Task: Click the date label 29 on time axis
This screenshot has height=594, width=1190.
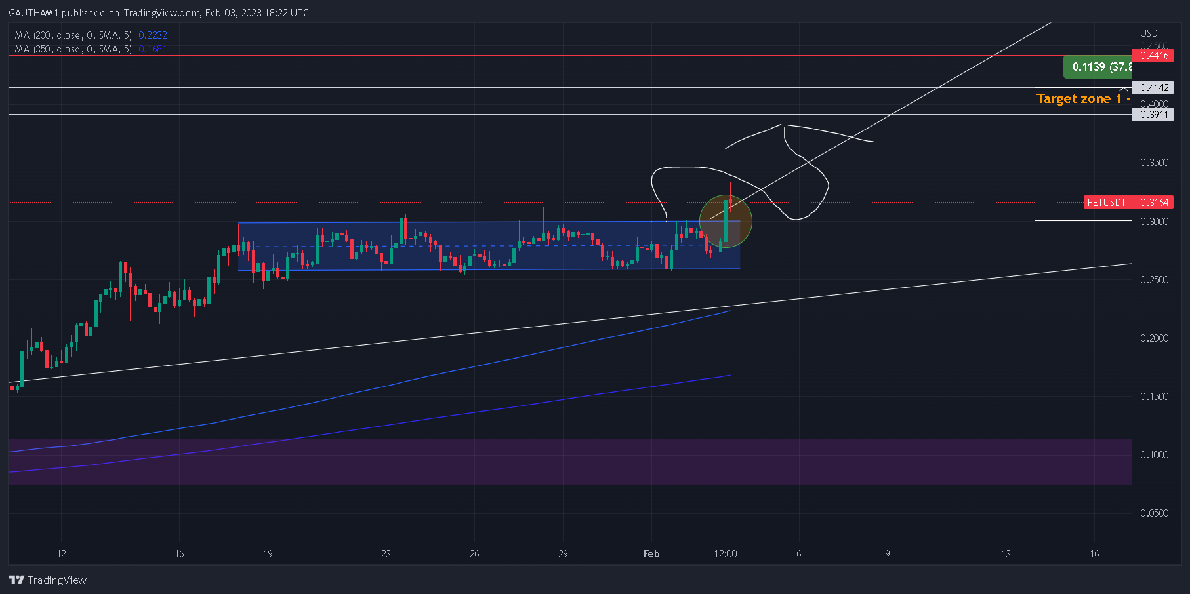Action: (563, 554)
